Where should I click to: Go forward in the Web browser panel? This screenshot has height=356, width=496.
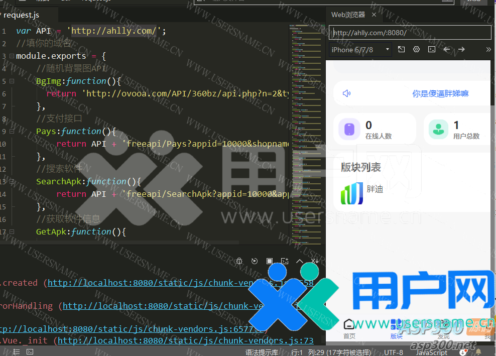pyautogui.click(x=461, y=49)
